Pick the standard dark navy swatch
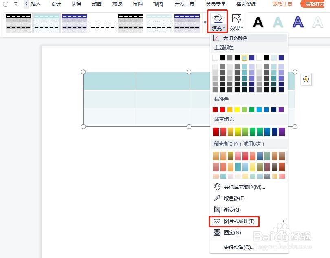This screenshot has width=330, height=258. point(274,110)
